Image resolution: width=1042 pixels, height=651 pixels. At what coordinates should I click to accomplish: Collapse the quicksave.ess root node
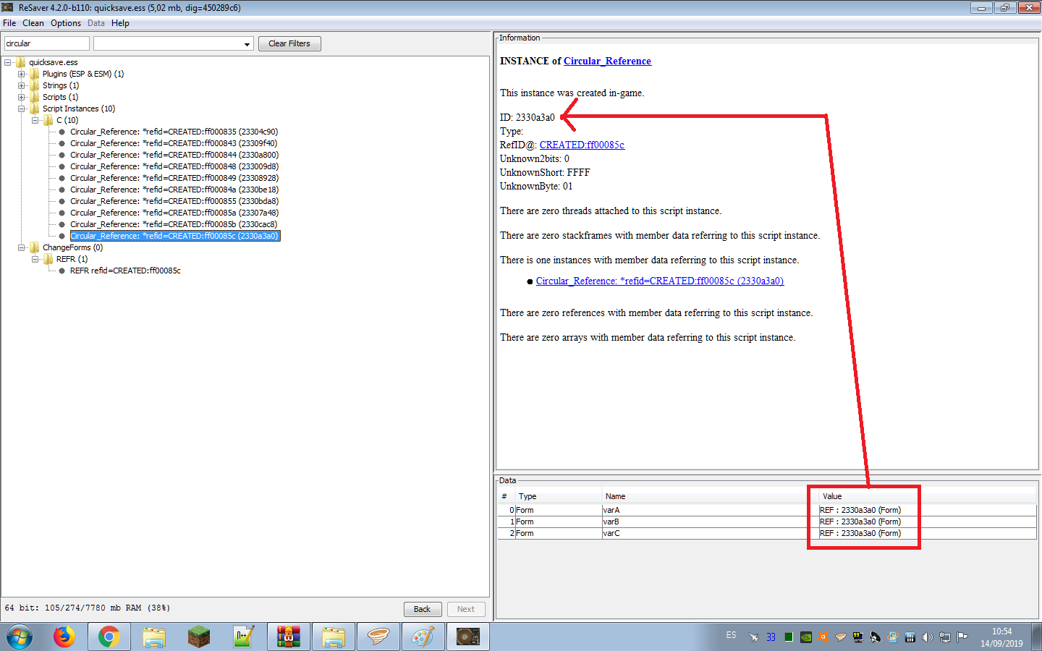[8, 62]
